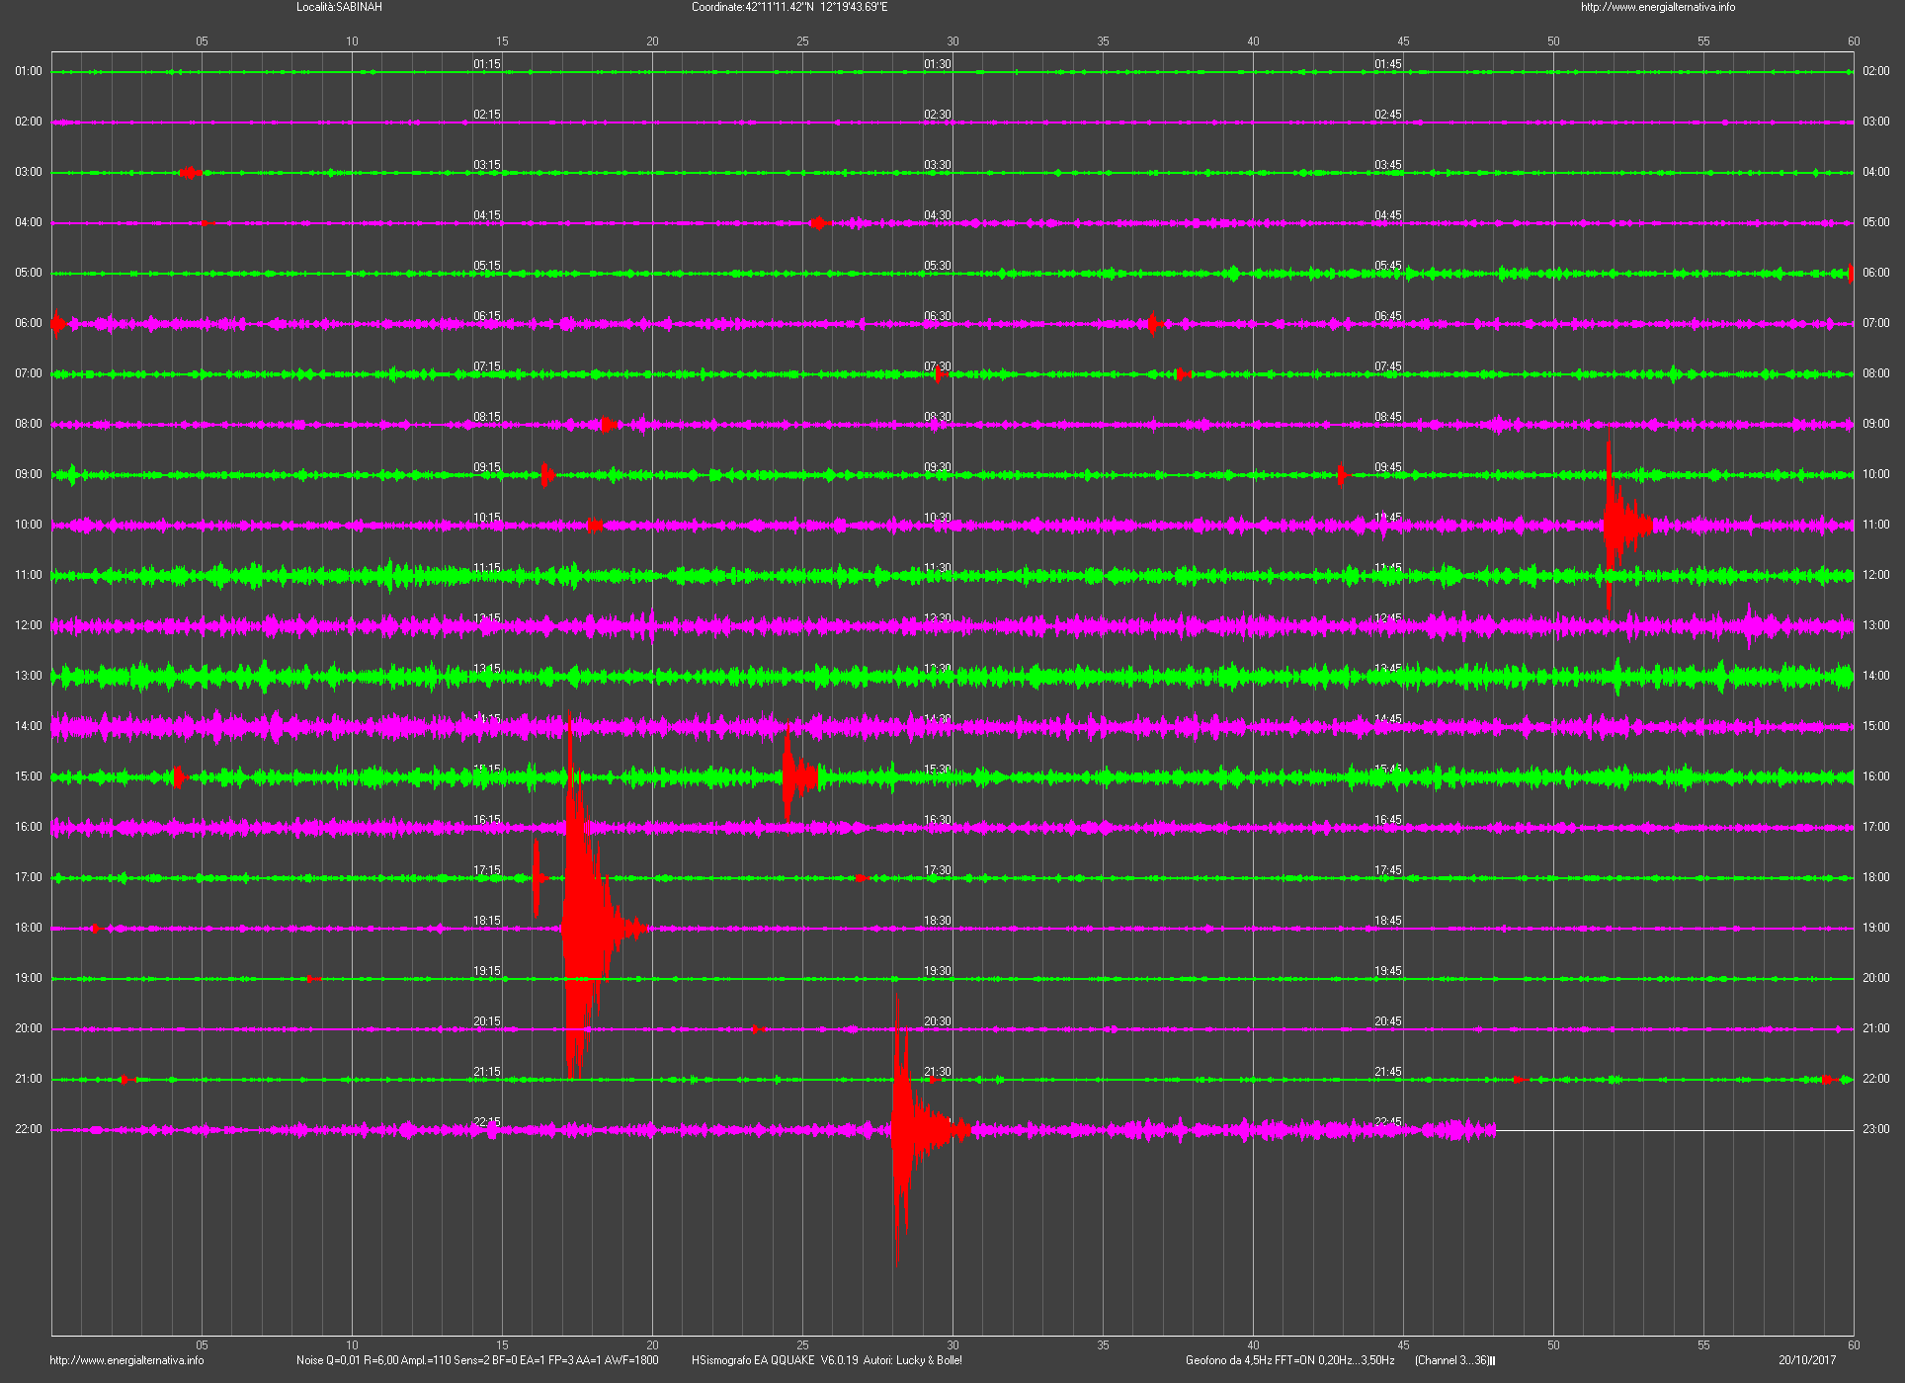Click the 02:30 quarter-hour label

coord(938,115)
